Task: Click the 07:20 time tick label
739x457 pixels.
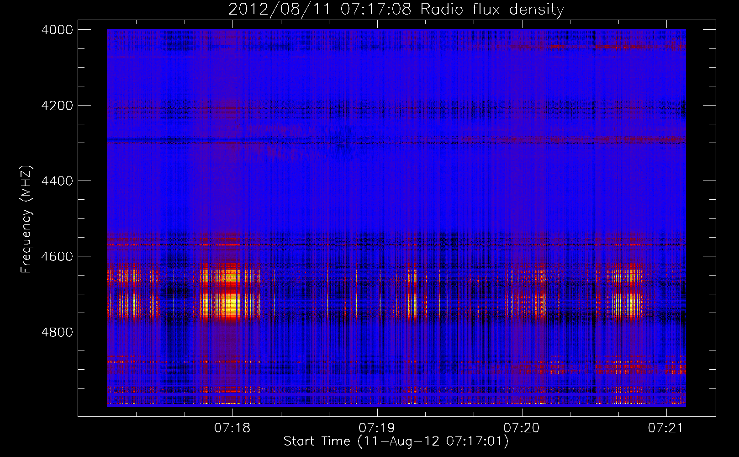Action: pyautogui.click(x=522, y=428)
